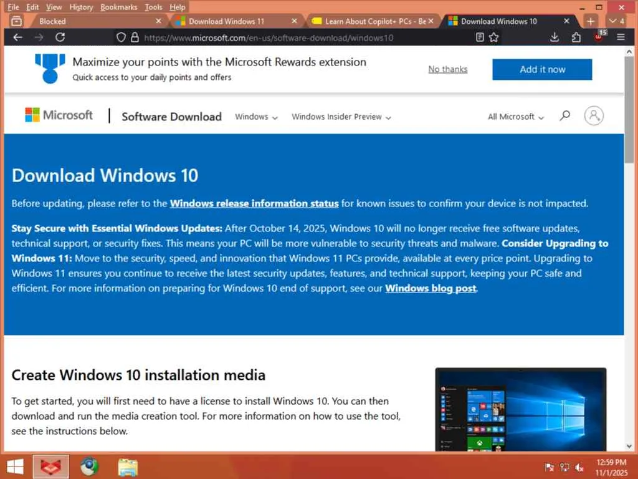Open the Extensions puzzle icon
Viewport: 638px width, 479px height.
[x=576, y=37]
